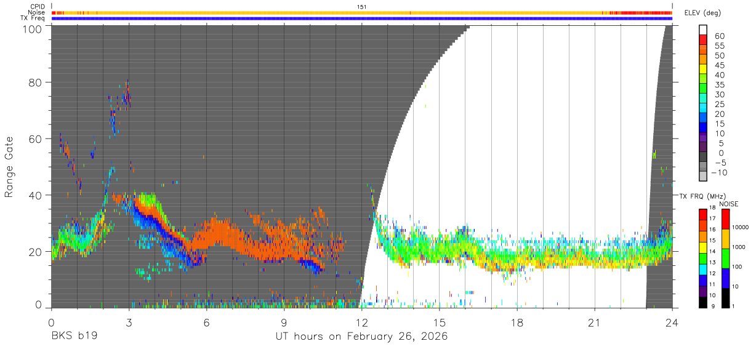This screenshot has width=756, height=349.
Task: Click UT hour tick label 18
Action: pos(517,323)
